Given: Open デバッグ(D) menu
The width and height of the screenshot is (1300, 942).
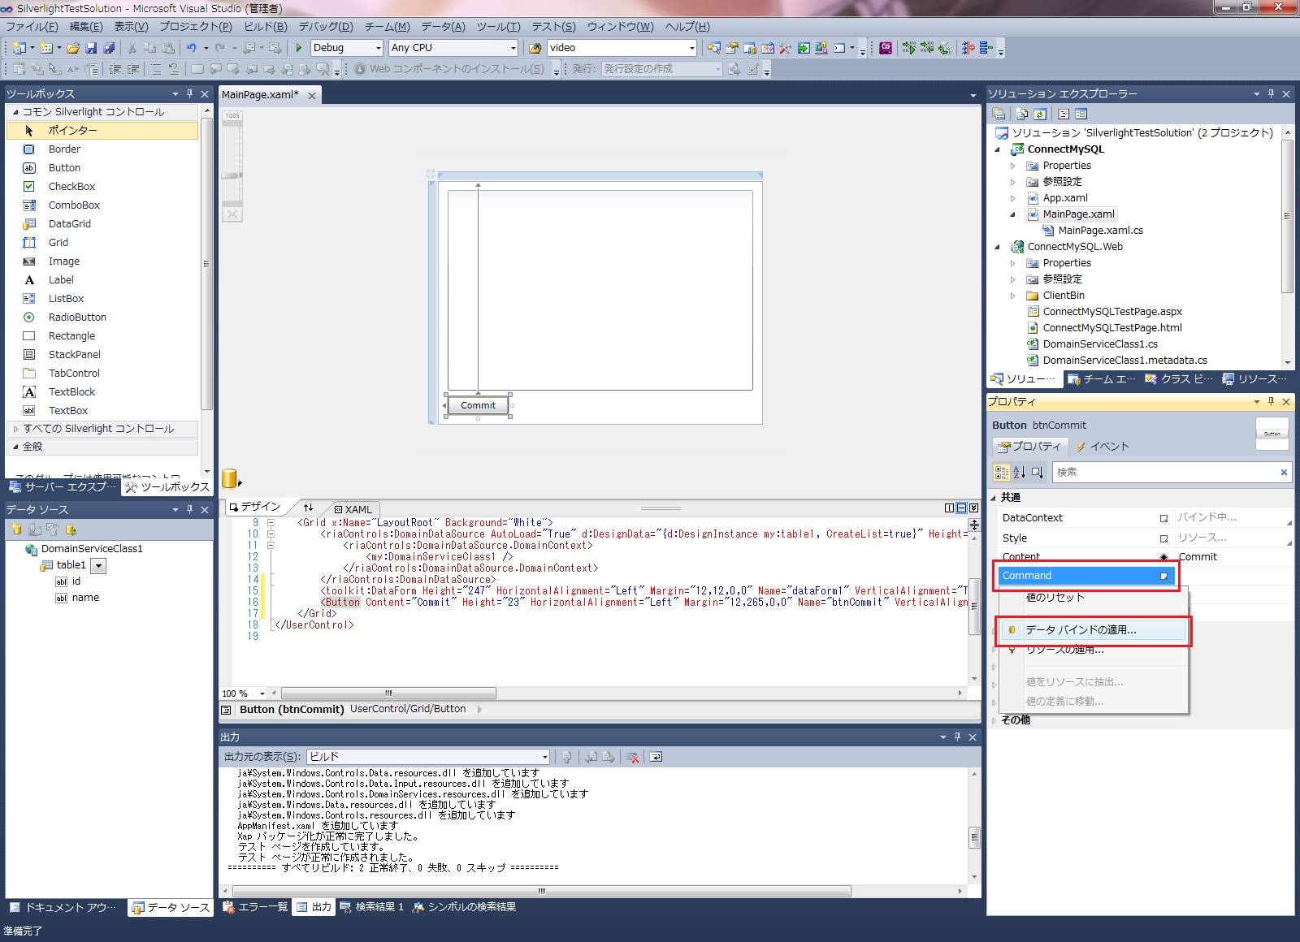Looking at the screenshot, I should click(x=326, y=27).
